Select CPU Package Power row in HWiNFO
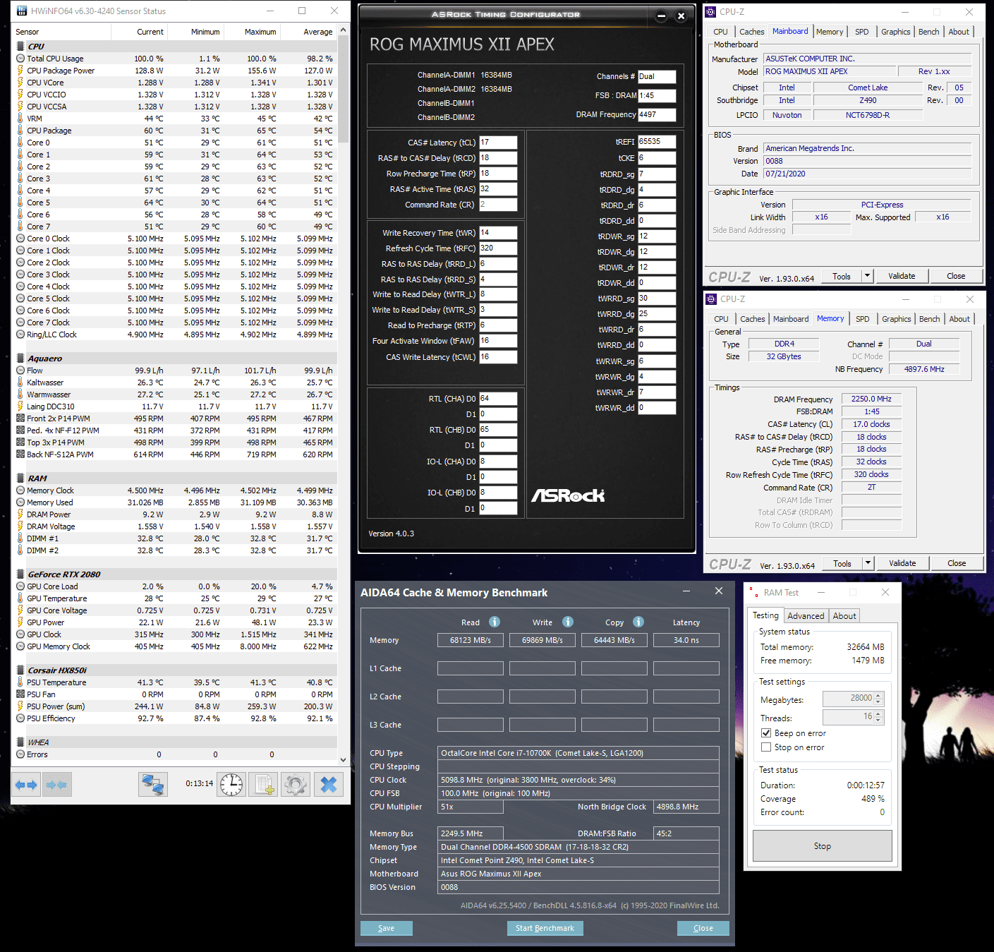Image resolution: width=994 pixels, height=952 pixels. coord(174,71)
